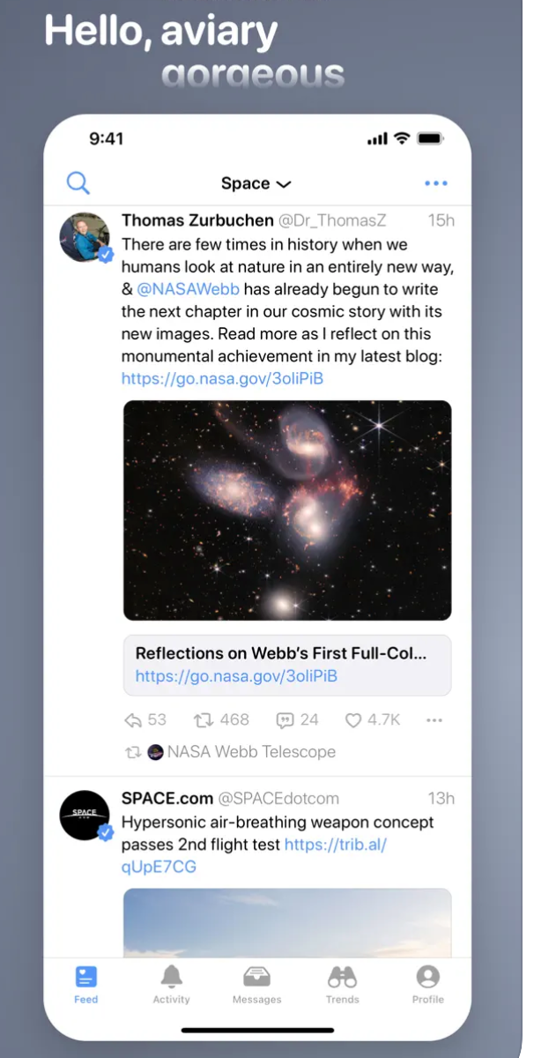
Task: Tap the @NASAWebb mention
Action: click(189, 289)
